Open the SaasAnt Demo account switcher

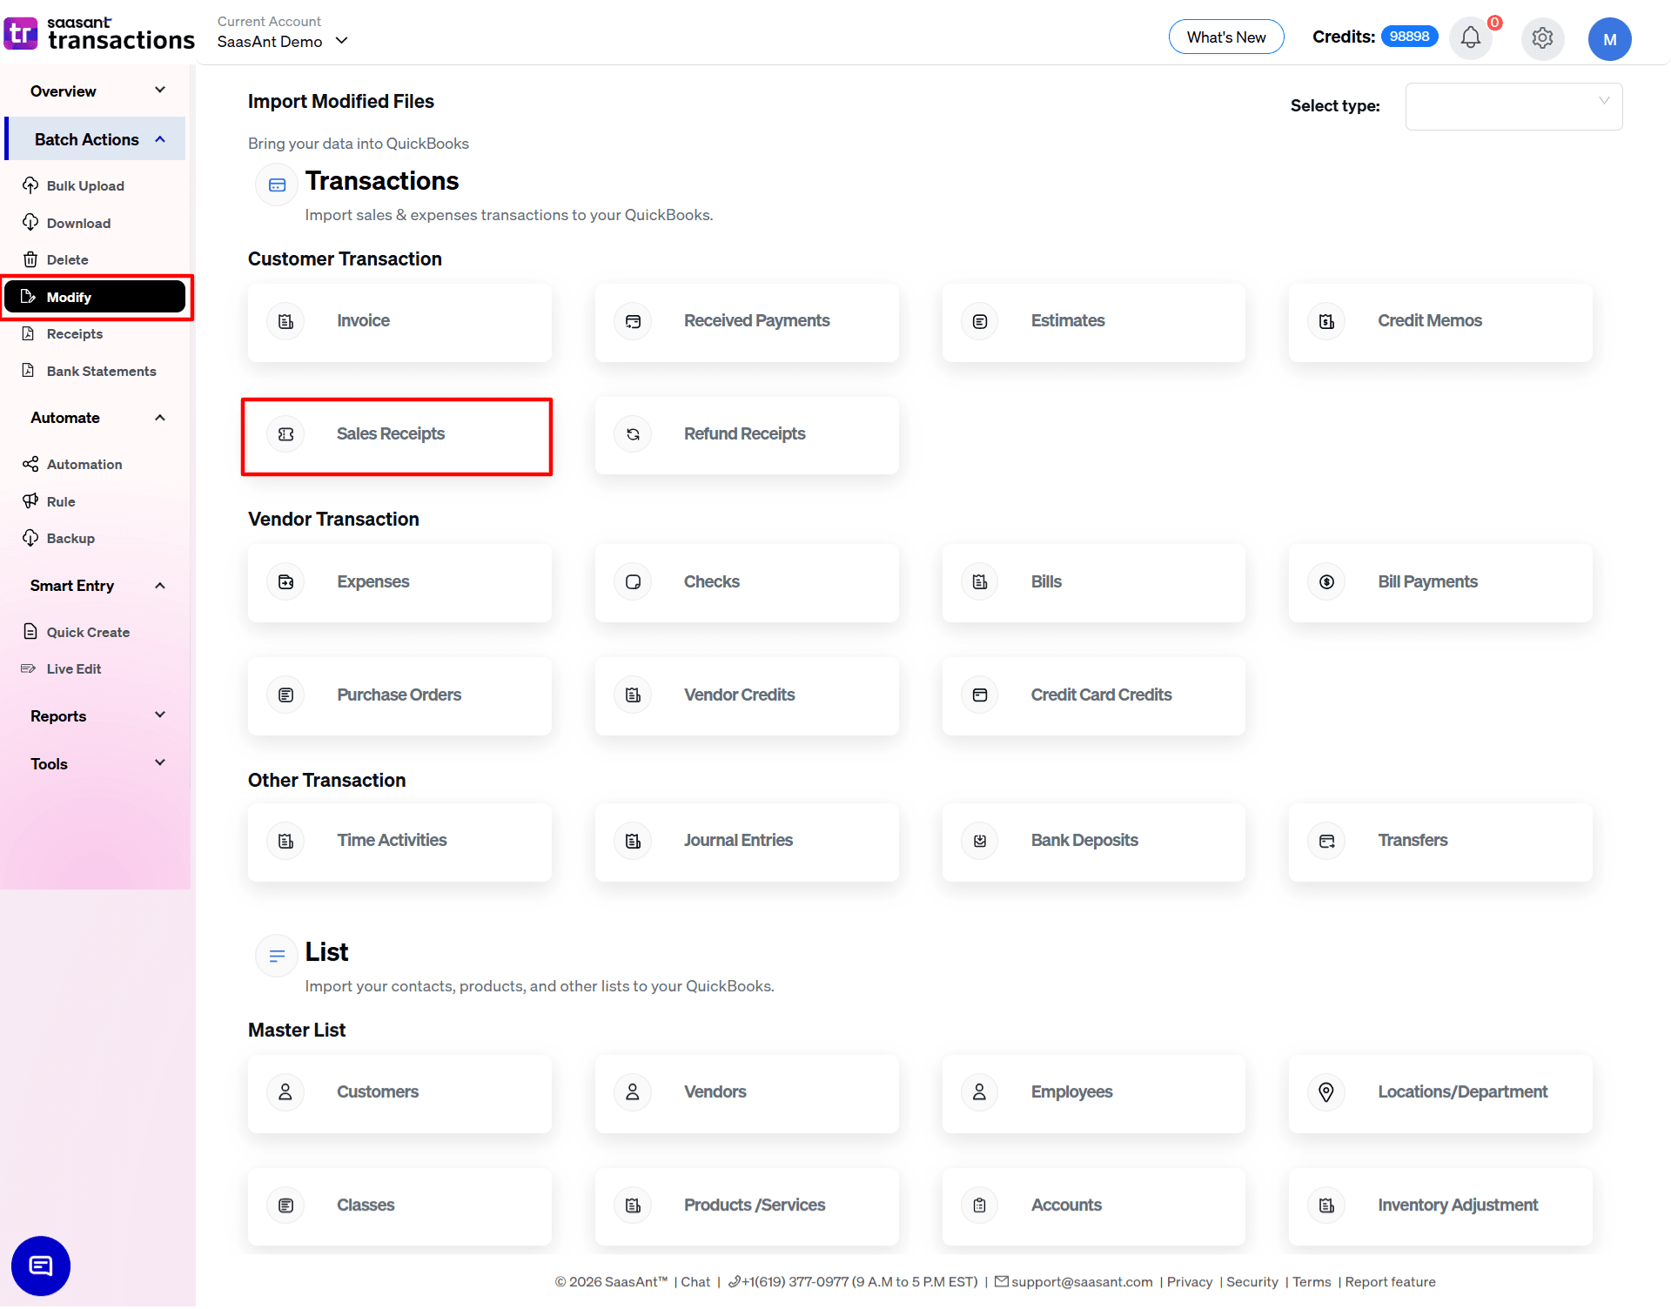pyautogui.click(x=282, y=41)
